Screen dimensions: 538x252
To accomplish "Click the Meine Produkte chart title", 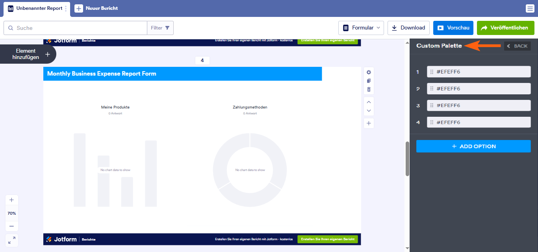I will 115,107.
